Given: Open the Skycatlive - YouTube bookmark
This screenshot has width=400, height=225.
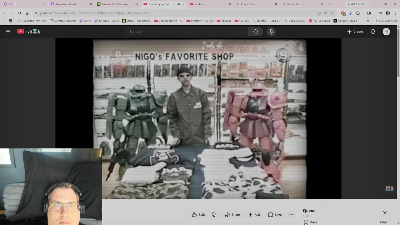Looking at the screenshot, I should click(200, 21).
